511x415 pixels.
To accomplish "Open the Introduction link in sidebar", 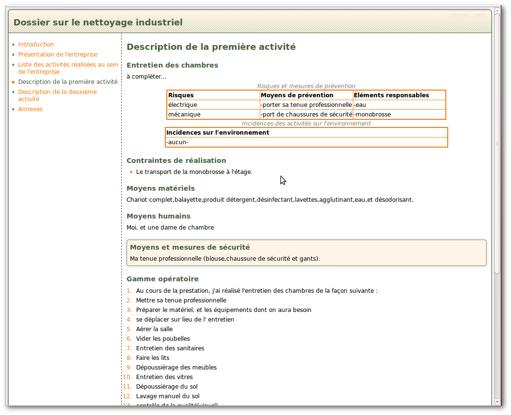I will 36,44.
